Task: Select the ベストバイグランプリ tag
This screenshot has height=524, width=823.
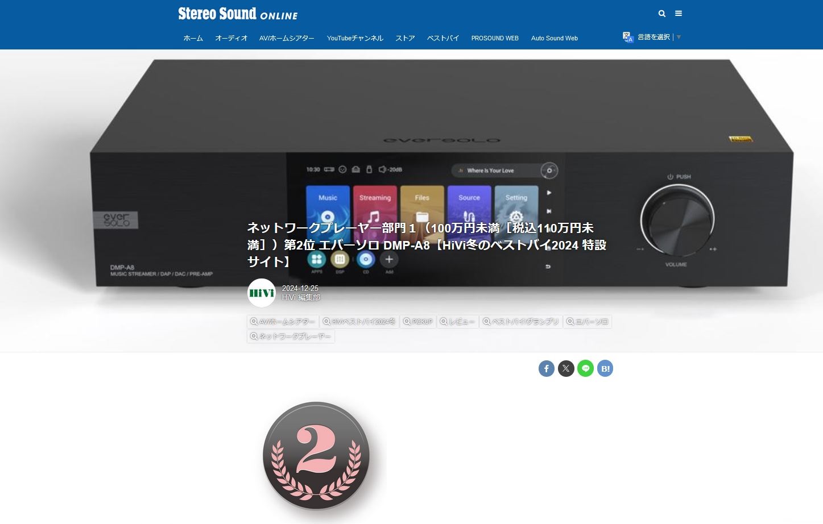Action: tap(521, 322)
